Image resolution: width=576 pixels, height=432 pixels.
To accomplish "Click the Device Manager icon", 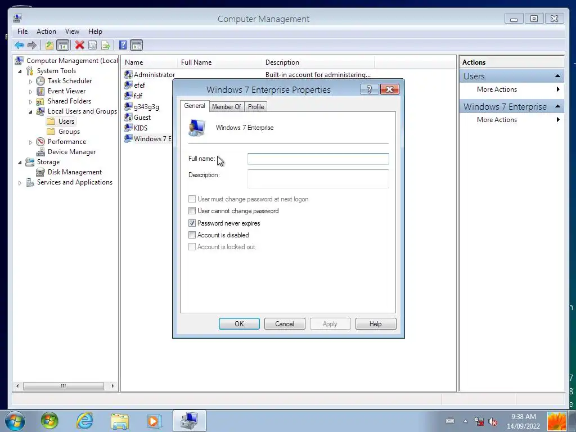I will [40, 152].
